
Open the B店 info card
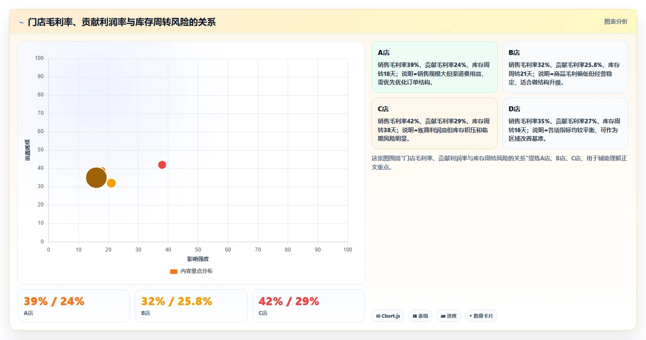565,67
